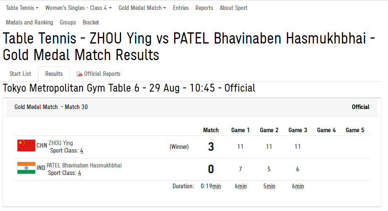Go to the Reports menu item

pyautogui.click(x=204, y=8)
